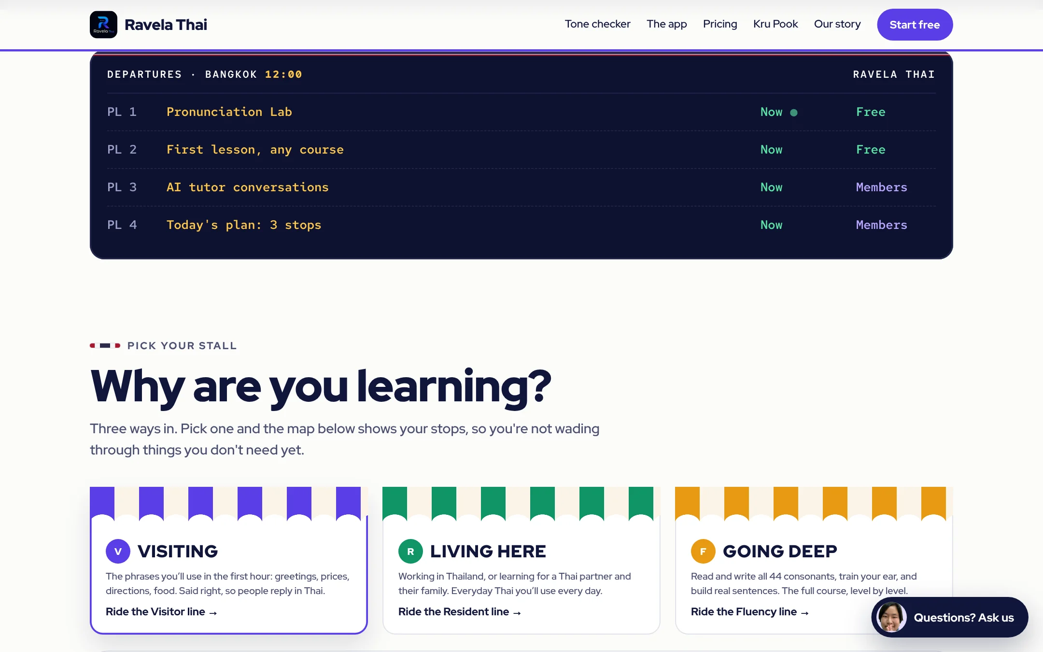Visit the Kru Pook page
The width and height of the screenshot is (1043, 652).
(x=775, y=24)
